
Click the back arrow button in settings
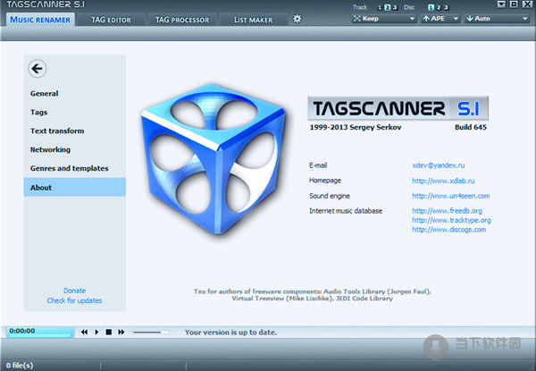38,69
